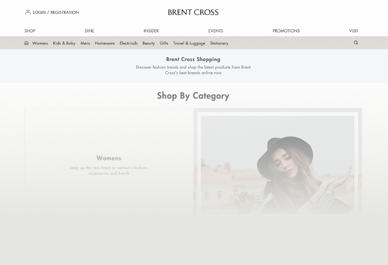Screen dimensions: 388x265
Task: Open the Promotions menu
Action: point(286,31)
